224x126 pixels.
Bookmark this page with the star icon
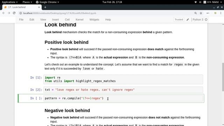pyautogui.click(x=201, y=13)
